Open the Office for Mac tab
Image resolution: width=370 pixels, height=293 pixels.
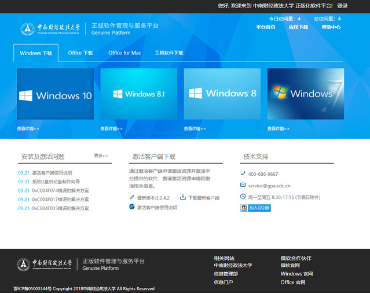pyautogui.click(x=124, y=53)
